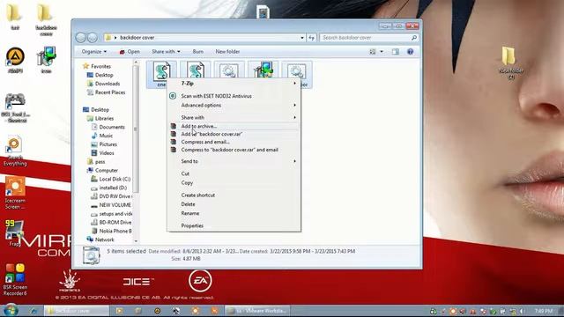Open Explorer help via question mark icon
Viewport: 564px width, 317px height.
coord(410,52)
